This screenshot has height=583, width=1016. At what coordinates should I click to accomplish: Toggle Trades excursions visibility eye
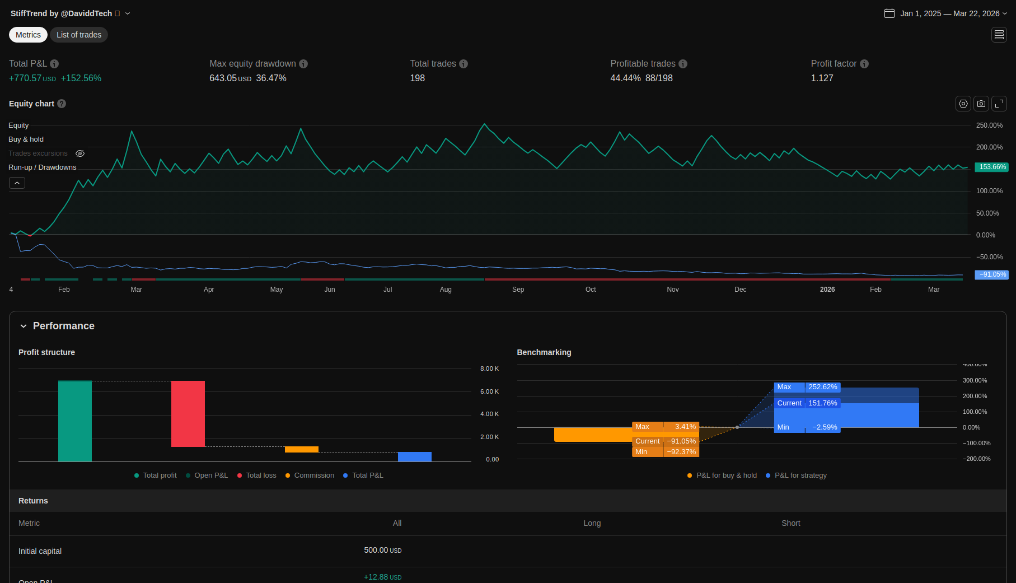(80, 153)
